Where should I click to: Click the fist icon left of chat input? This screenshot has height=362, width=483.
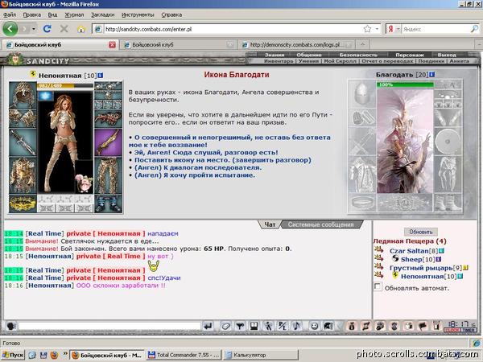tap(11, 326)
